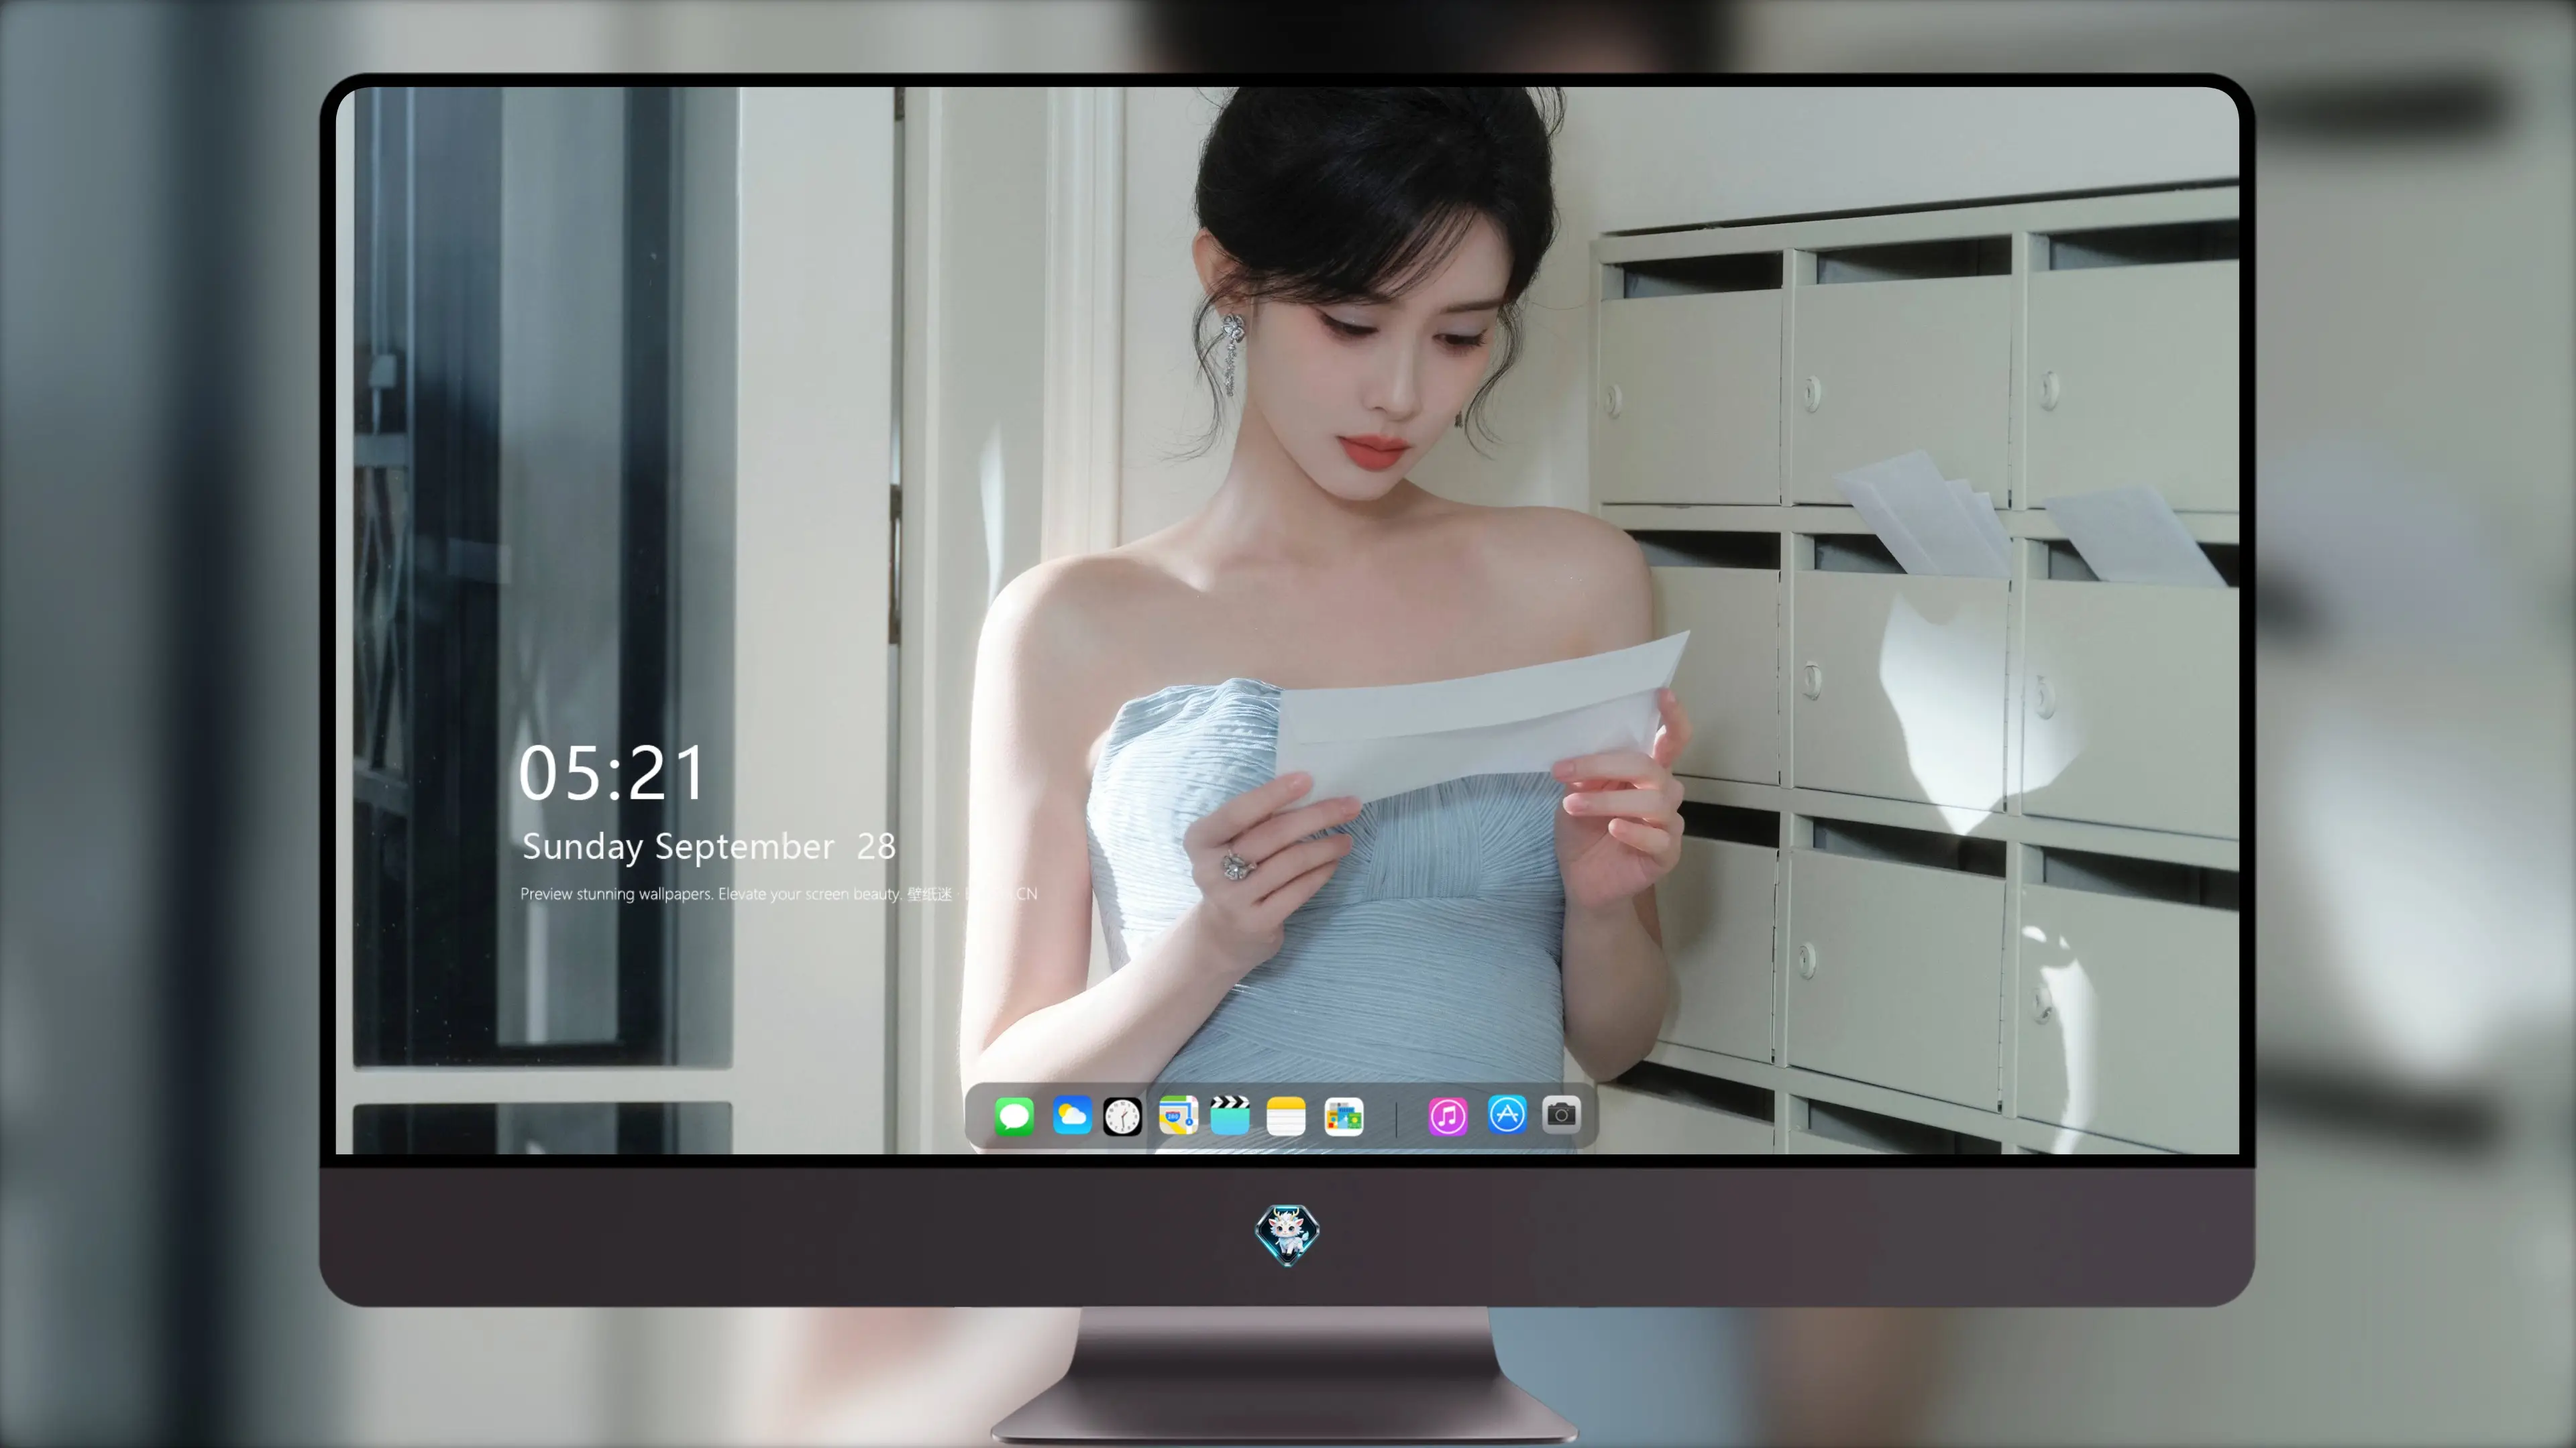This screenshot has width=2576, height=1448.
Task: Open the blue App Store icon
Action: 1507,1114
